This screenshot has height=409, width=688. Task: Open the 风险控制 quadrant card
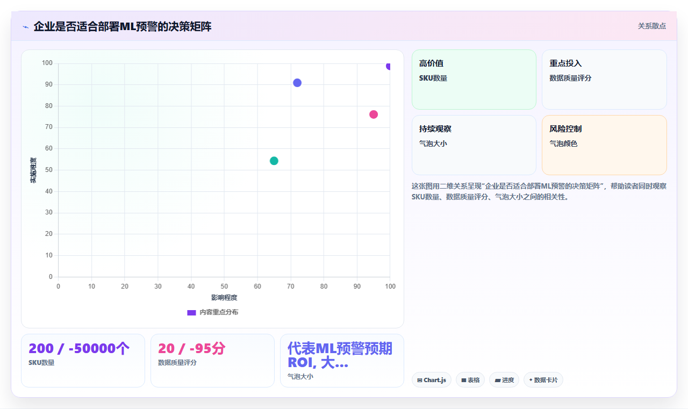604,145
